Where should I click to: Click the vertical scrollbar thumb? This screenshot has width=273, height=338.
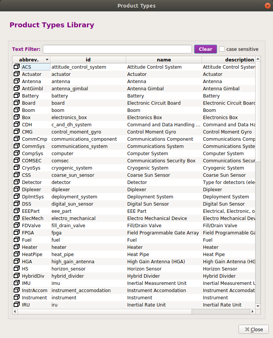(258, 112)
